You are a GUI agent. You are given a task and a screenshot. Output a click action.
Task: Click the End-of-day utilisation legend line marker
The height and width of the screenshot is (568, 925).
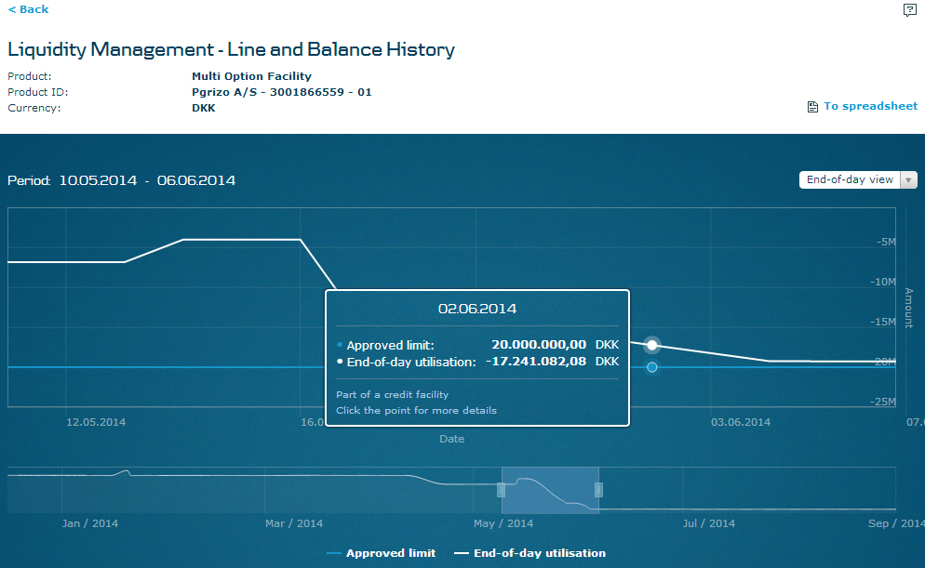pyautogui.click(x=462, y=553)
